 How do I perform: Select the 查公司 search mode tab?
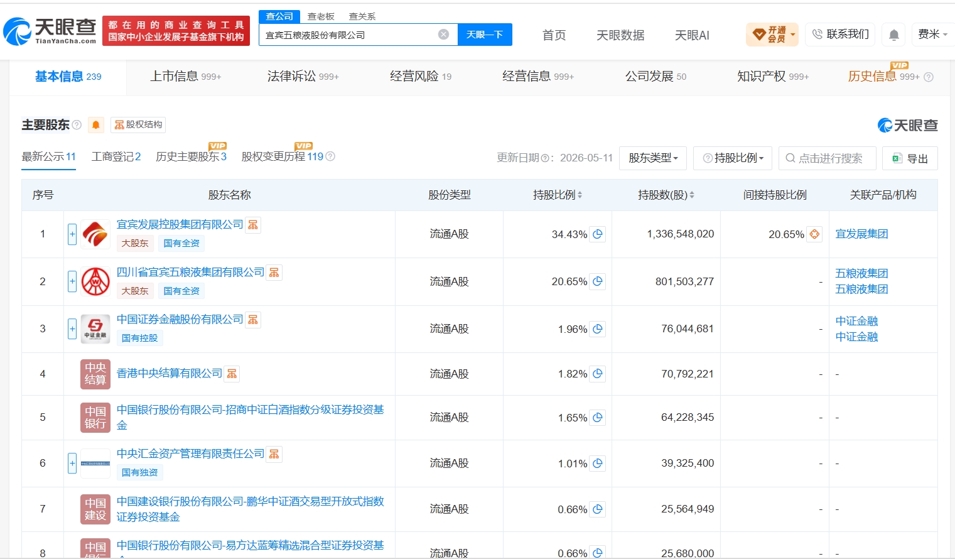click(x=279, y=16)
